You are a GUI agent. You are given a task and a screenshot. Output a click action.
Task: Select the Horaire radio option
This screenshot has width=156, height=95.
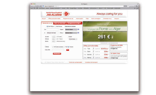coord(69,47)
